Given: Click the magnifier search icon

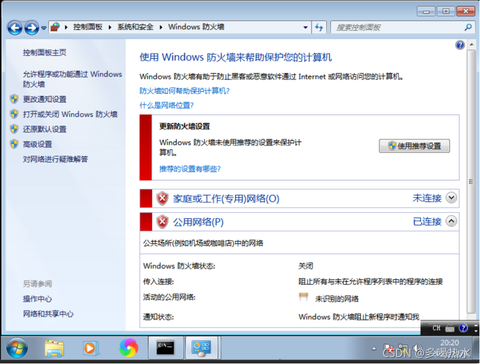Looking at the screenshot, I should pos(468,27).
